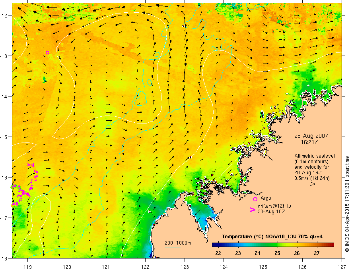
Task: Click the '28-Aug 18Z' drifter text
Action: coord(271,212)
